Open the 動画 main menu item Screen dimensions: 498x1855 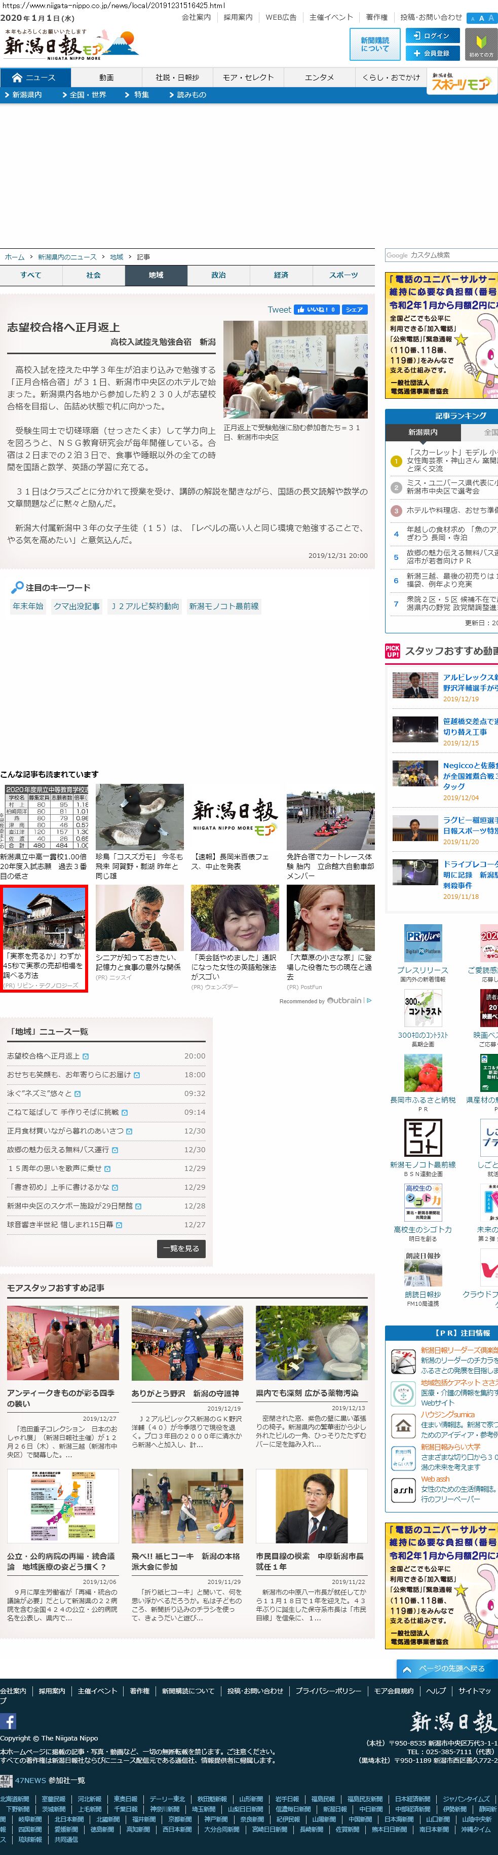[106, 78]
